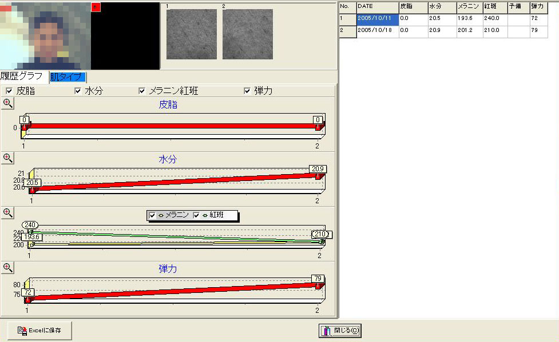Click the 210 data label on メラニン紅班 graph
The width and height of the screenshot is (559, 342).
pyautogui.click(x=321, y=234)
